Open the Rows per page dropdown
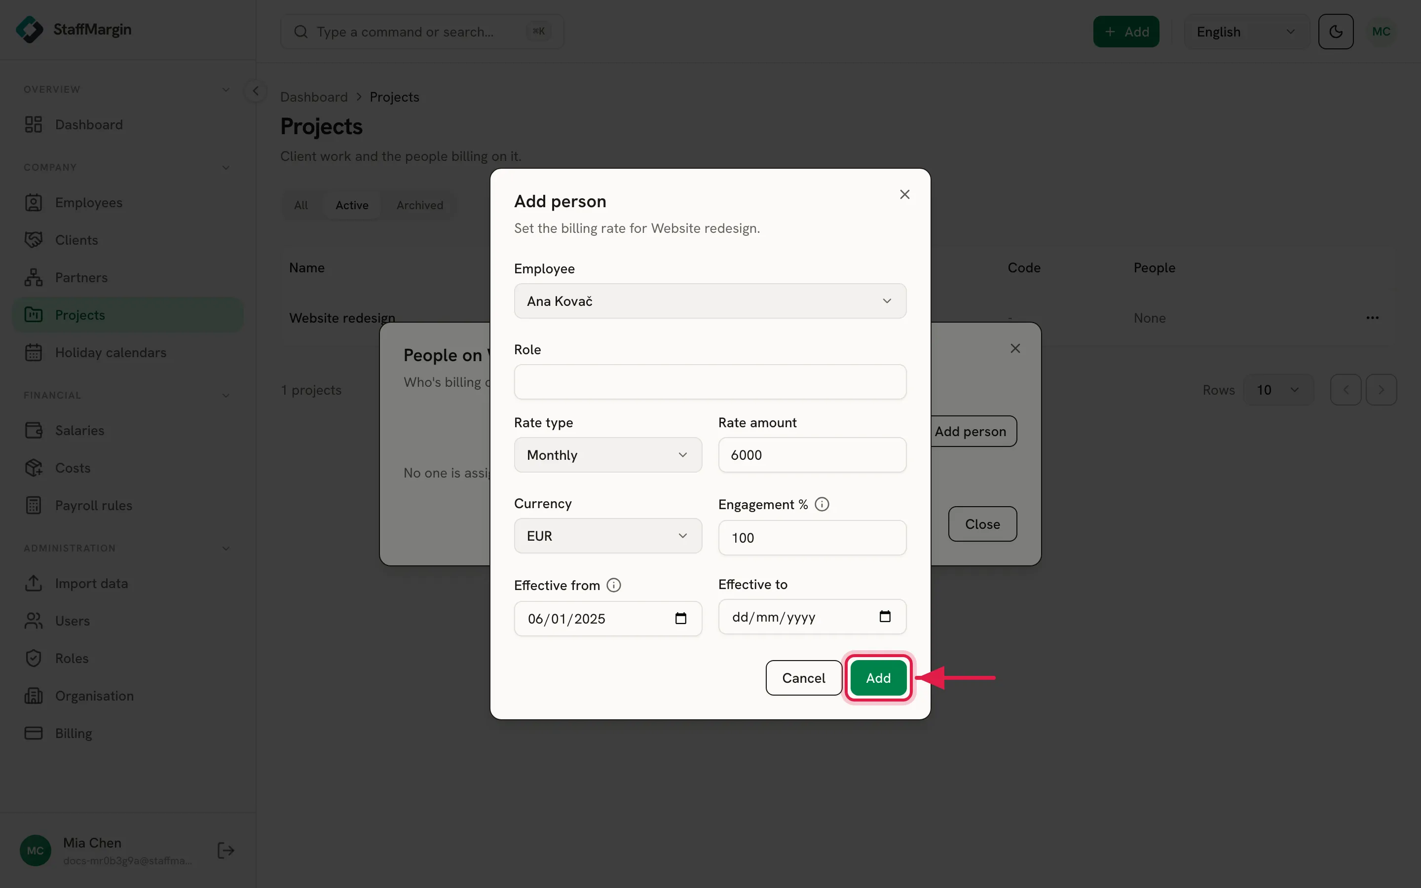 (1278, 390)
